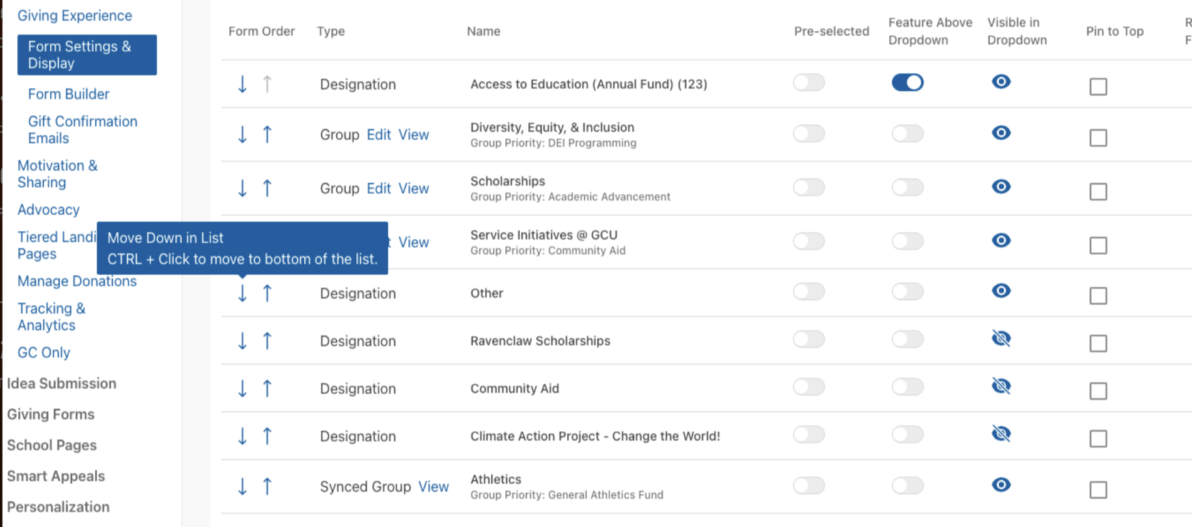1192x527 pixels.
Task: Move Diversity, Equity, & Inclusion row up
Action: tap(267, 135)
